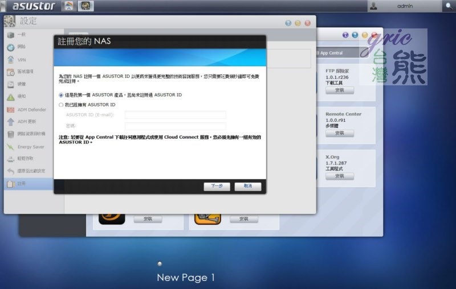Open the search magnifier in top bar

(449, 6)
